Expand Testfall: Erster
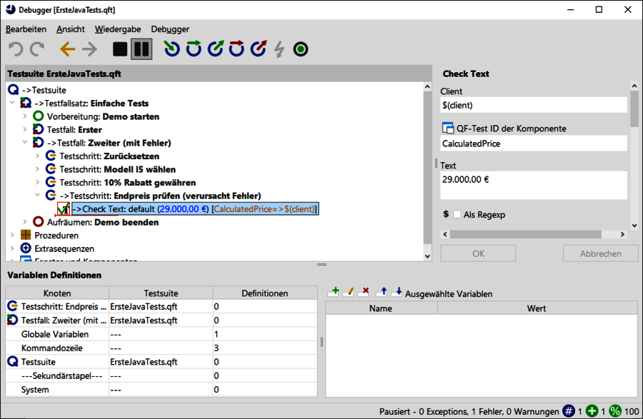The image size is (643, 419). (25, 129)
